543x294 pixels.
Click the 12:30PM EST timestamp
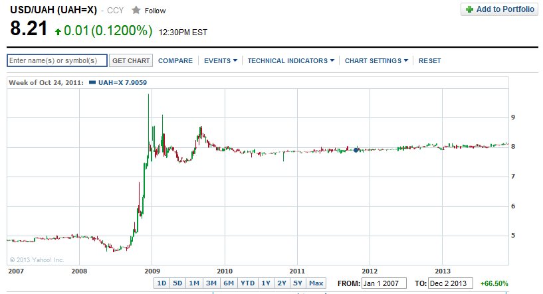point(183,33)
